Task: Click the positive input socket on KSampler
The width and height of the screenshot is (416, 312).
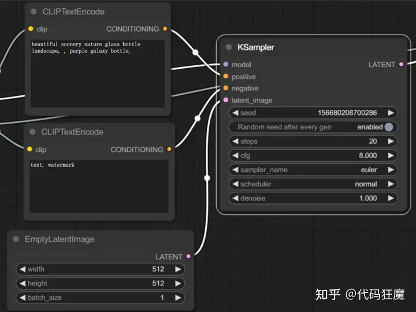Action: click(x=226, y=76)
